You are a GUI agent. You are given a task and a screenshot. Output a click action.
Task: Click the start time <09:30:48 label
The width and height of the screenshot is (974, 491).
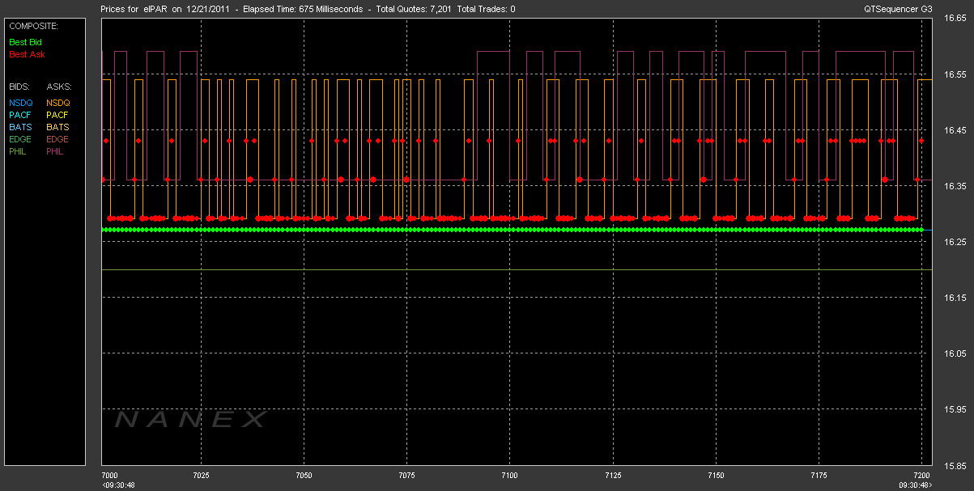coord(118,485)
